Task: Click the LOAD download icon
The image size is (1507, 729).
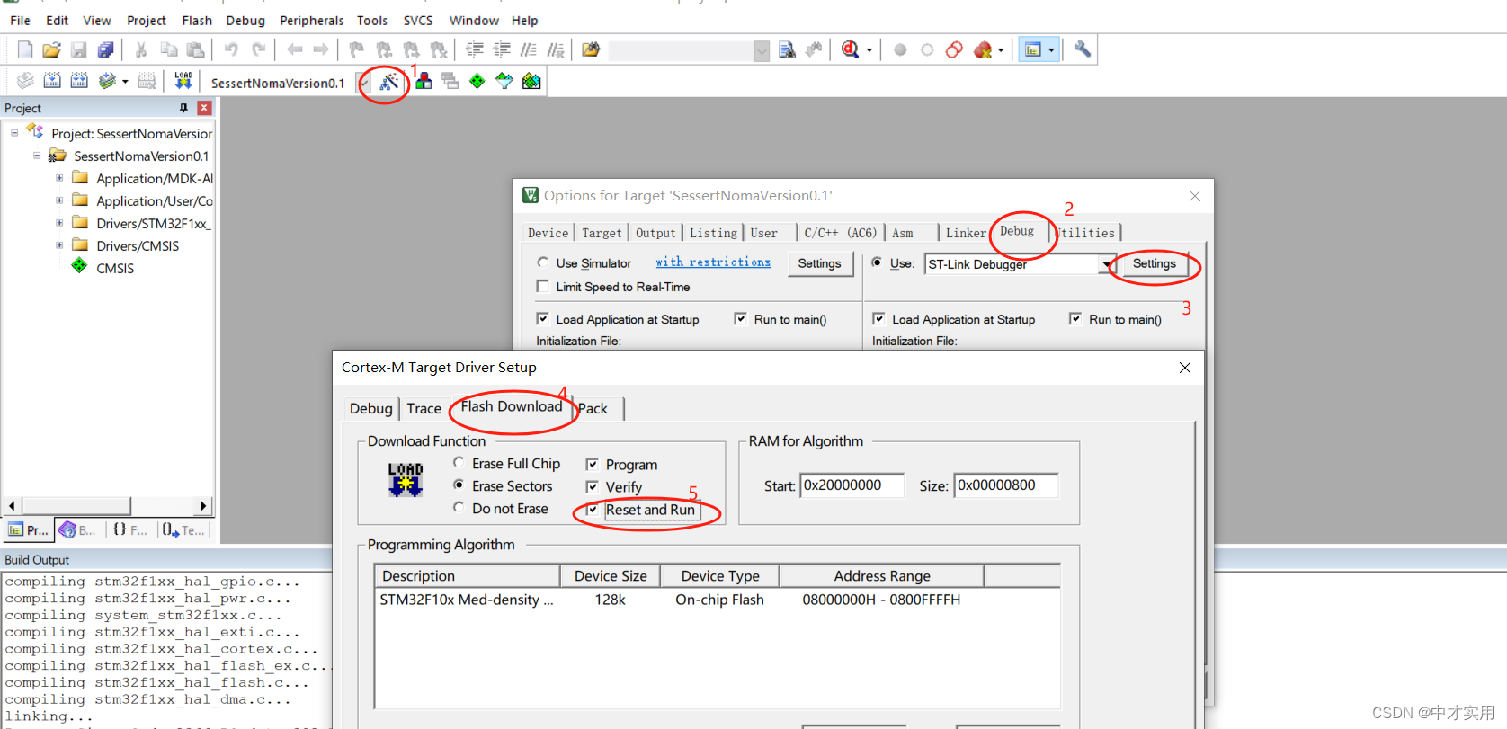Action: 183,81
